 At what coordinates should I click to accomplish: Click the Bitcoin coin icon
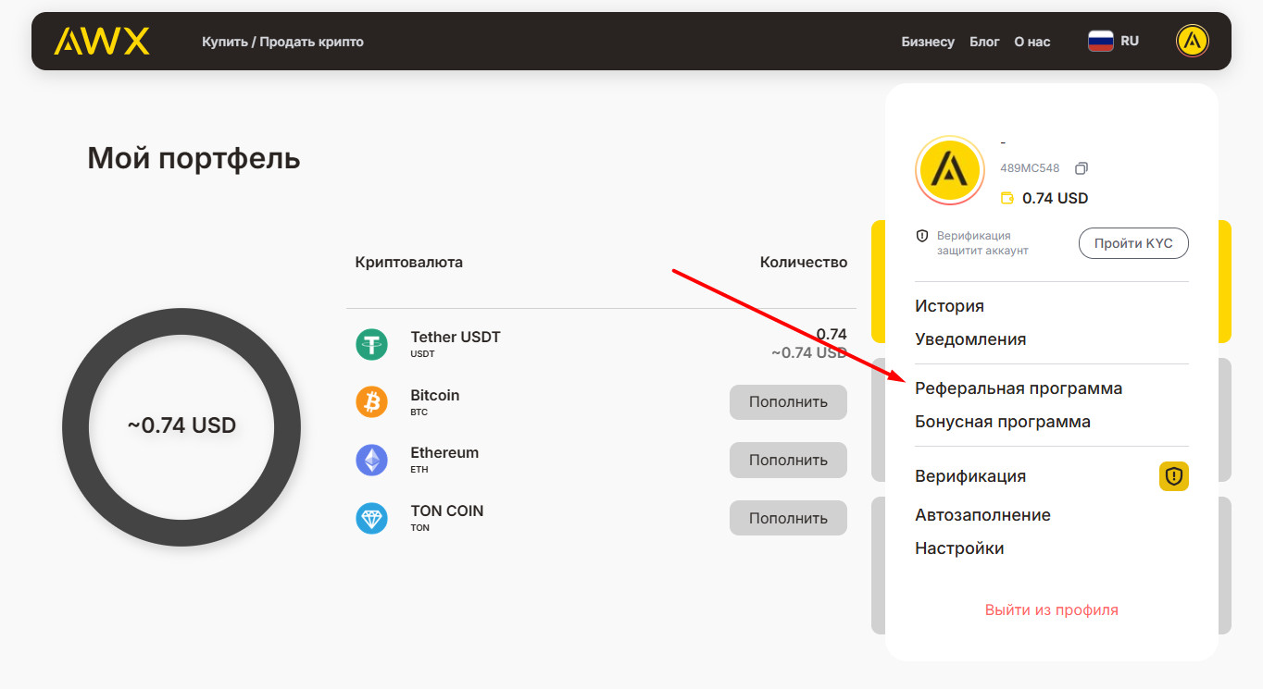(371, 402)
